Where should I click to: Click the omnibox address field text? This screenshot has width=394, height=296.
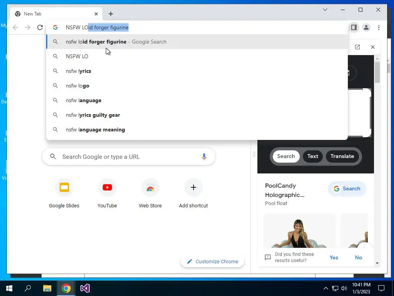click(x=97, y=27)
